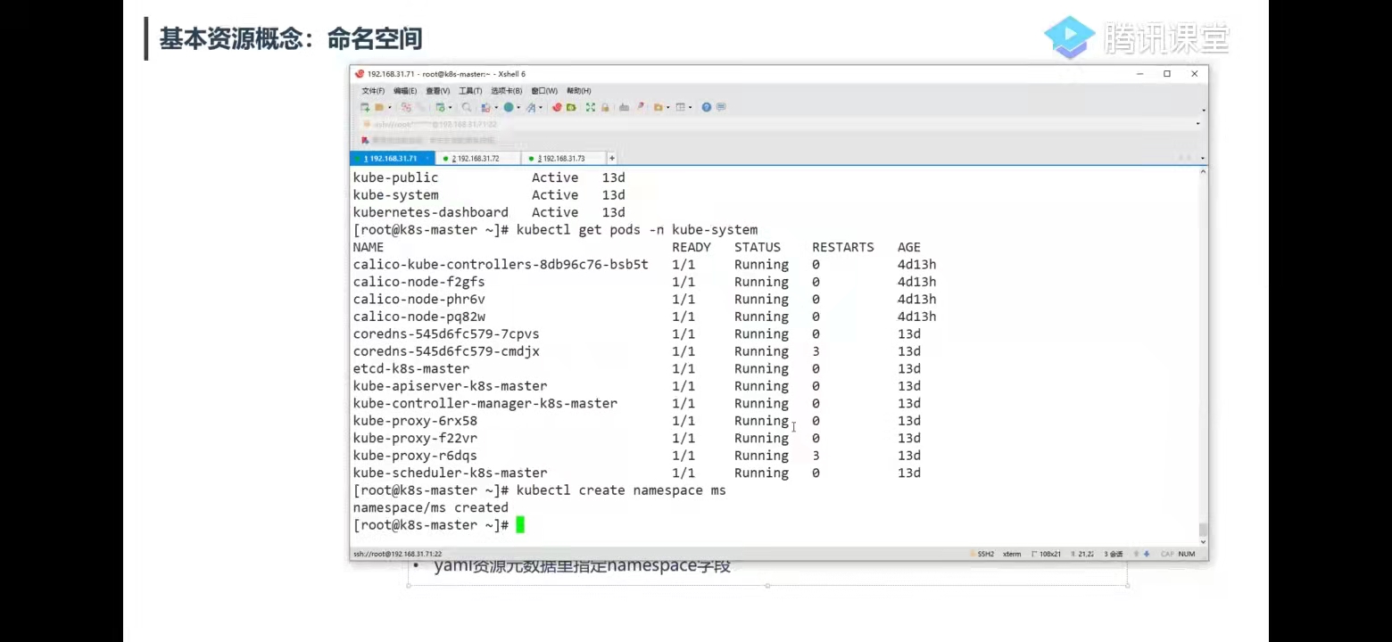Screen dimensions: 1392x642
Task: Click the 'etcd-k8s-master' pod row name
Action: 411,369
